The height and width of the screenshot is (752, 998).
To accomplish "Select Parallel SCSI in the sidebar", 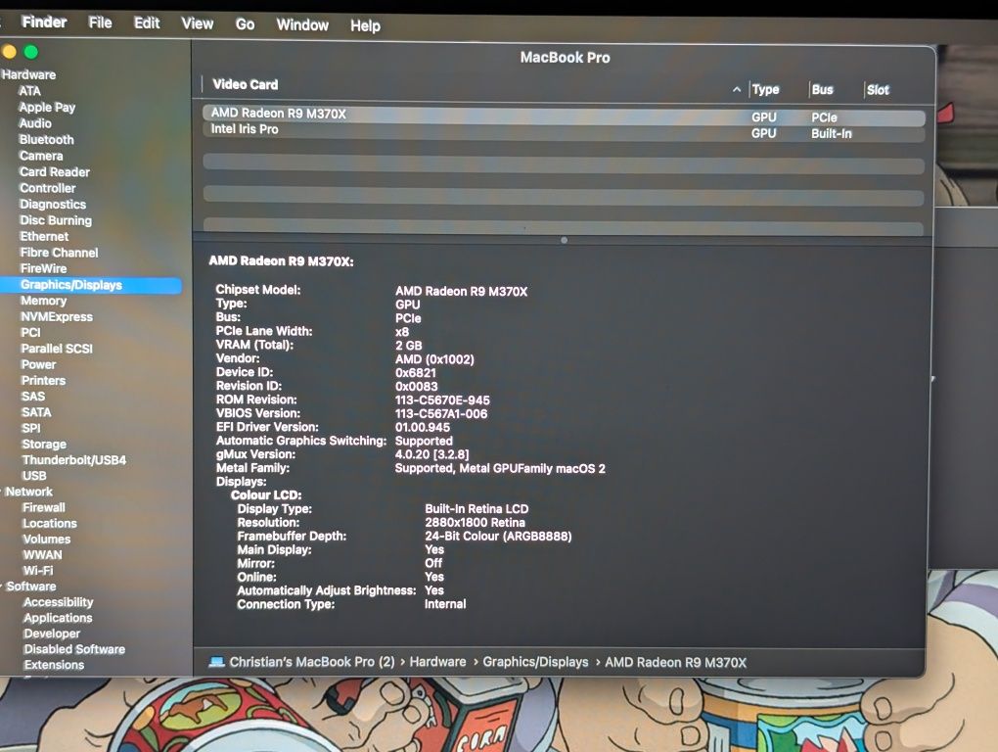I will coord(57,349).
